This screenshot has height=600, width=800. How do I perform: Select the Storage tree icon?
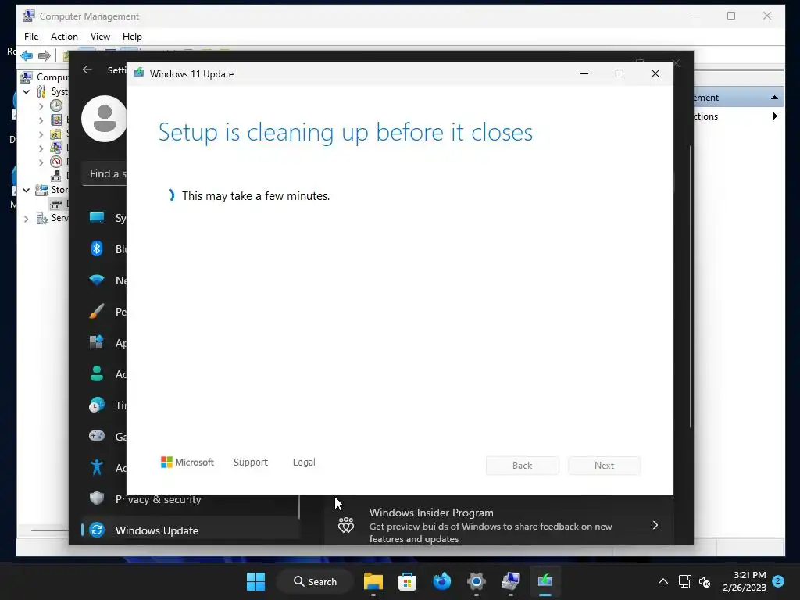[x=41, y=190]
